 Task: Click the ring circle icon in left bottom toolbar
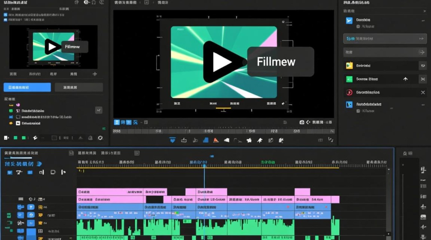100,138
